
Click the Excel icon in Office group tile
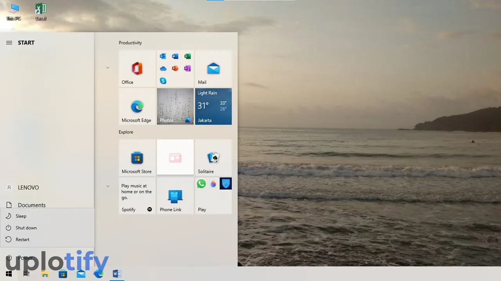click(x=187, y=56)
